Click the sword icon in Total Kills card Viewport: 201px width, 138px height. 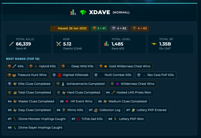[11, 44]
